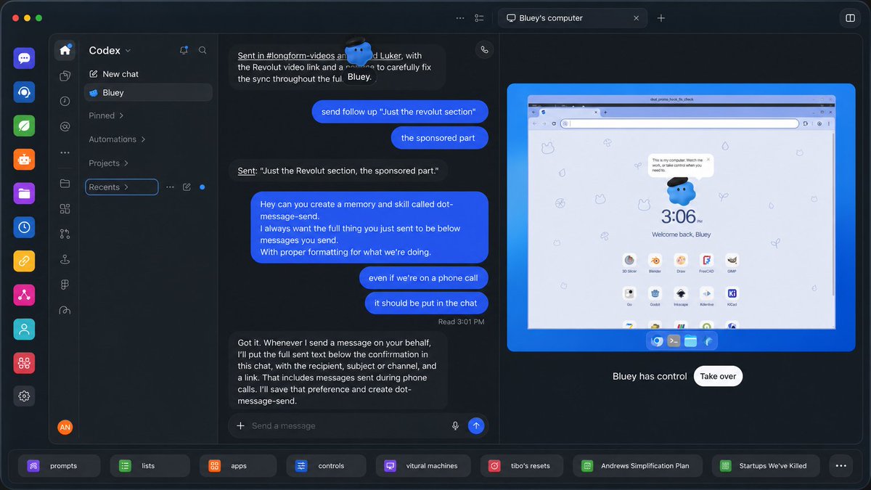Open the purple chat bubble app in dock

24,58
